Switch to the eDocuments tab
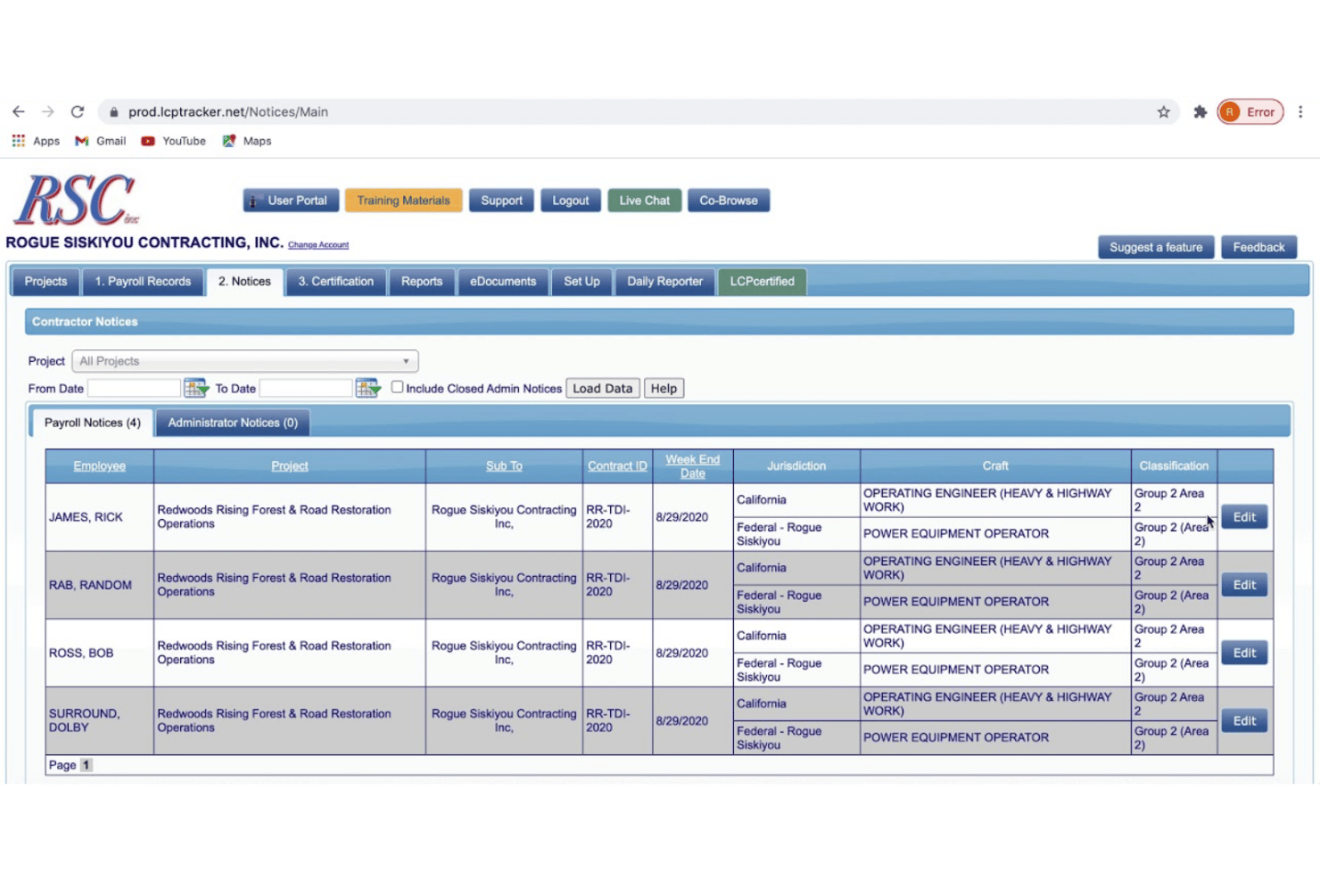This screenshot has height=880, width=1320. 503,282
